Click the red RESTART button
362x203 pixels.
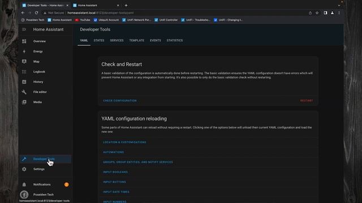[307, 100]
